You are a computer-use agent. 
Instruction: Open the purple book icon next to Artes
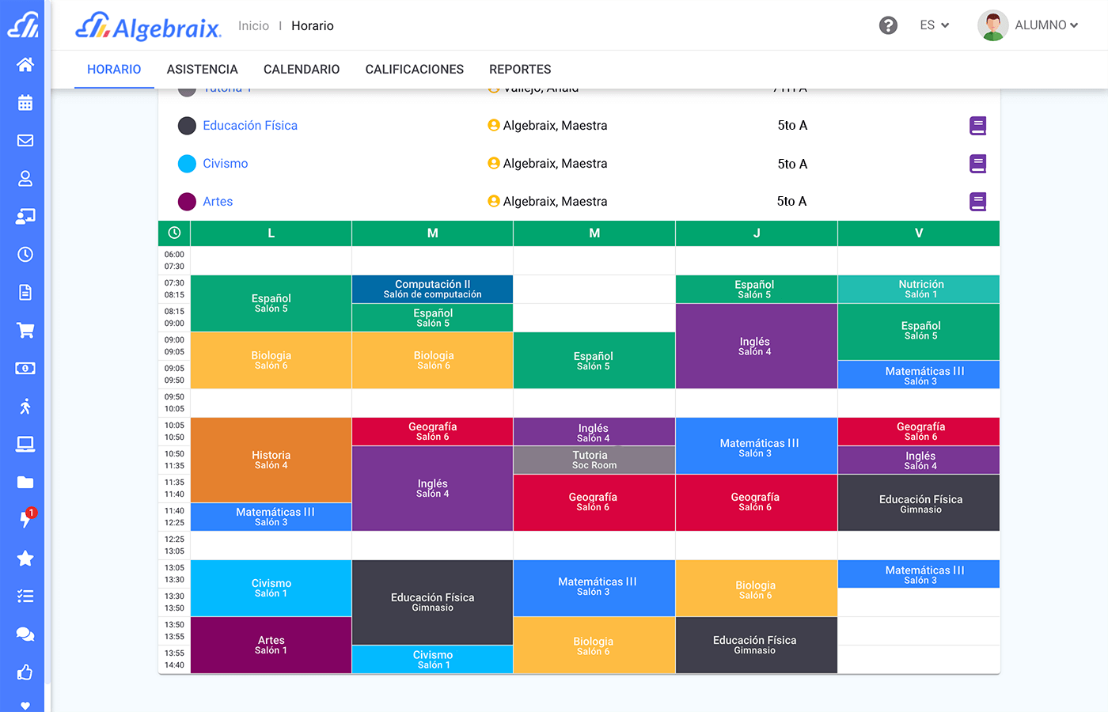click(x=977, y=202)
